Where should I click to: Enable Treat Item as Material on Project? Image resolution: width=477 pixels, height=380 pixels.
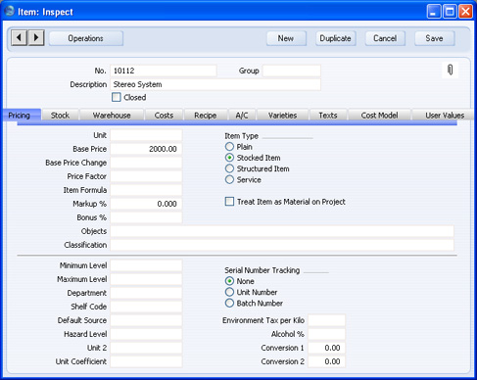(229, 202)
